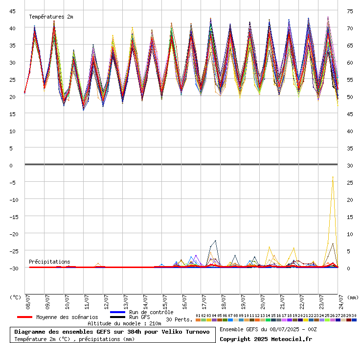
Task: Click 'Ensemble GEFS du 08/07/2025 - 00Z' text
Action: coord(268,329)
